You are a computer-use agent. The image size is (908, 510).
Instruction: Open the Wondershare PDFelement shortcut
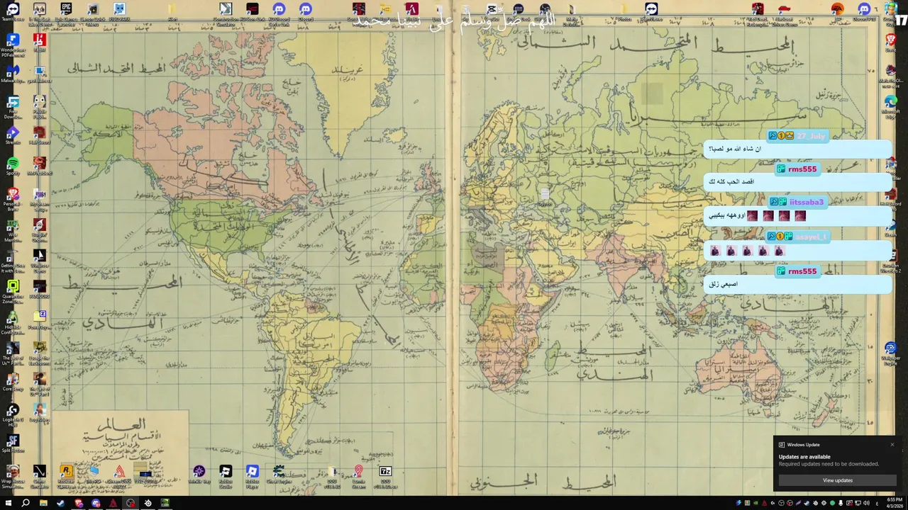tap(12, 45)
